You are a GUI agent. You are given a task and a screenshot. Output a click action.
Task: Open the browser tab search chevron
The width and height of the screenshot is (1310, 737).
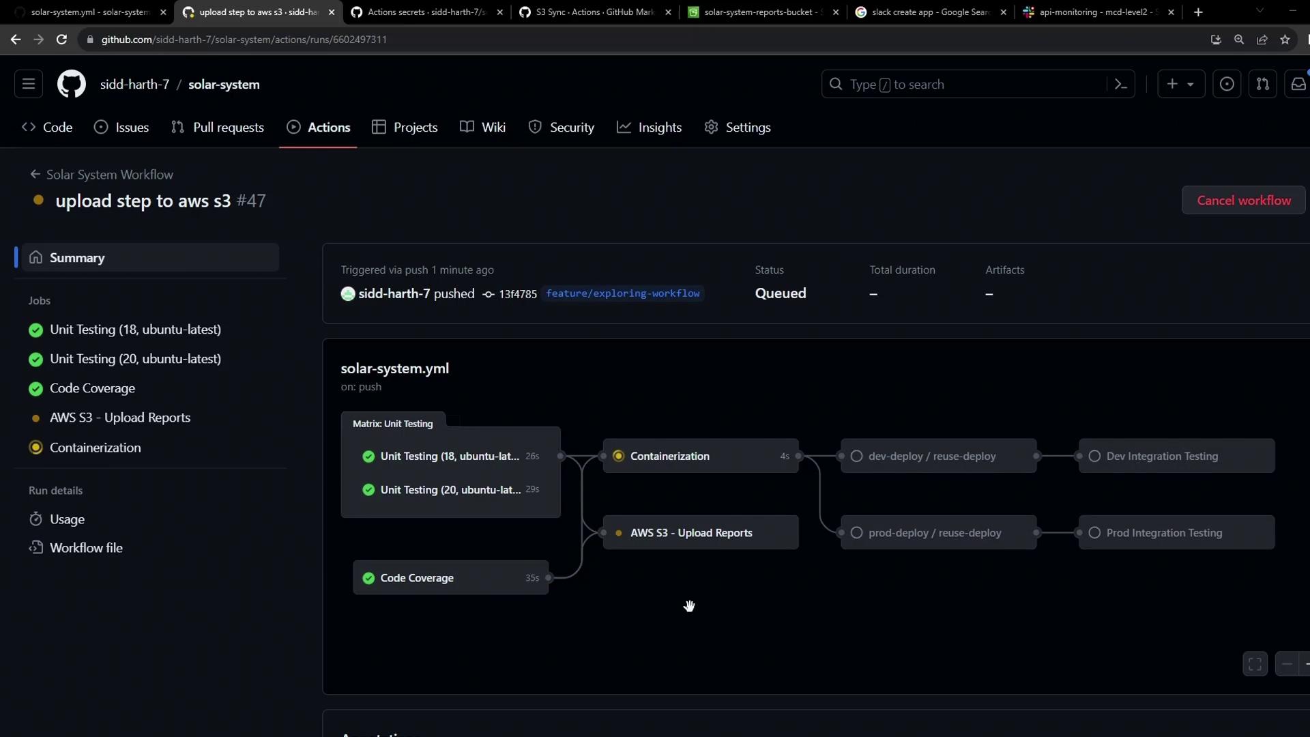pyautogui.click(x=1260, y=12)
